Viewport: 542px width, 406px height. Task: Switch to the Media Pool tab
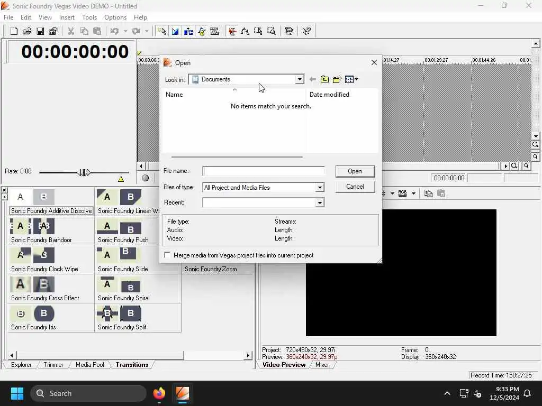pyautogui.click(x=89, y=365)
